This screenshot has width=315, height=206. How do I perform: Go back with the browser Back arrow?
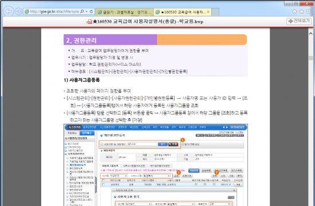(x=9, y=11)
